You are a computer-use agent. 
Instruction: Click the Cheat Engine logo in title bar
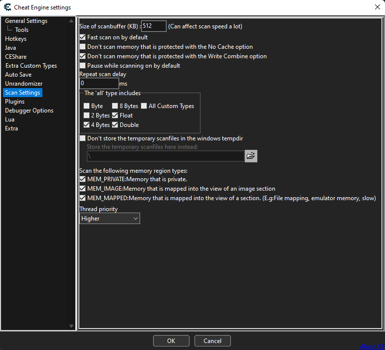point(7,7)
